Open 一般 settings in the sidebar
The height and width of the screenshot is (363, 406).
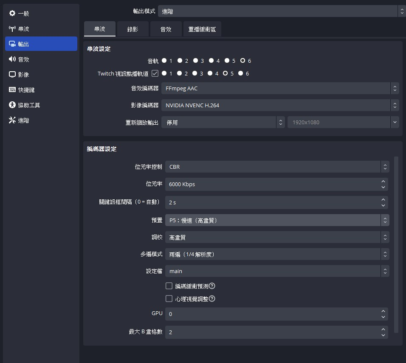(x=41, y=13)
